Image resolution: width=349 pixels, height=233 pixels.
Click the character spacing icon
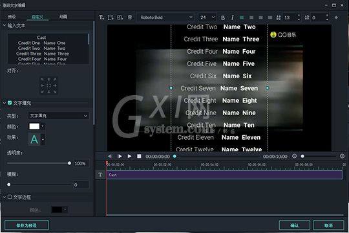click(307, 17)
